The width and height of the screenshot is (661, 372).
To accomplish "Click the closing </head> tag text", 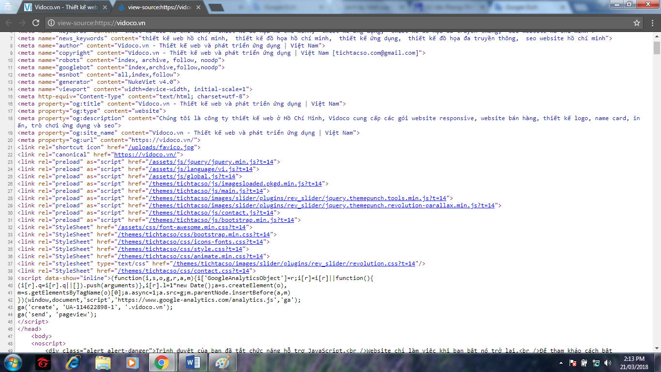I will point(30,329).
